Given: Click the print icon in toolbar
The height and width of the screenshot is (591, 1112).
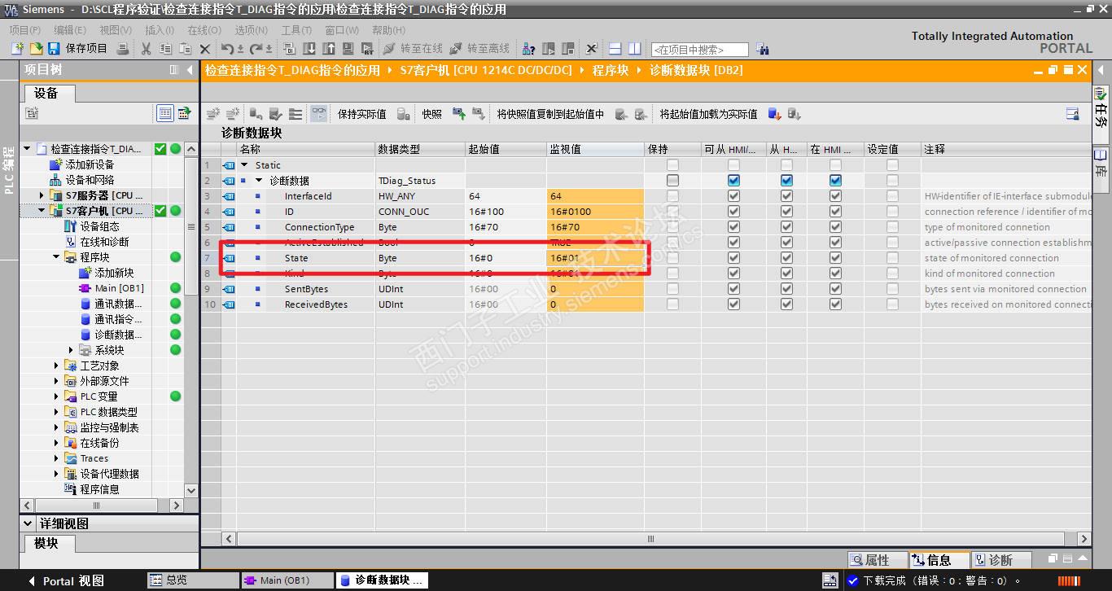Looking at the screenshot, I should coord(123,49).
